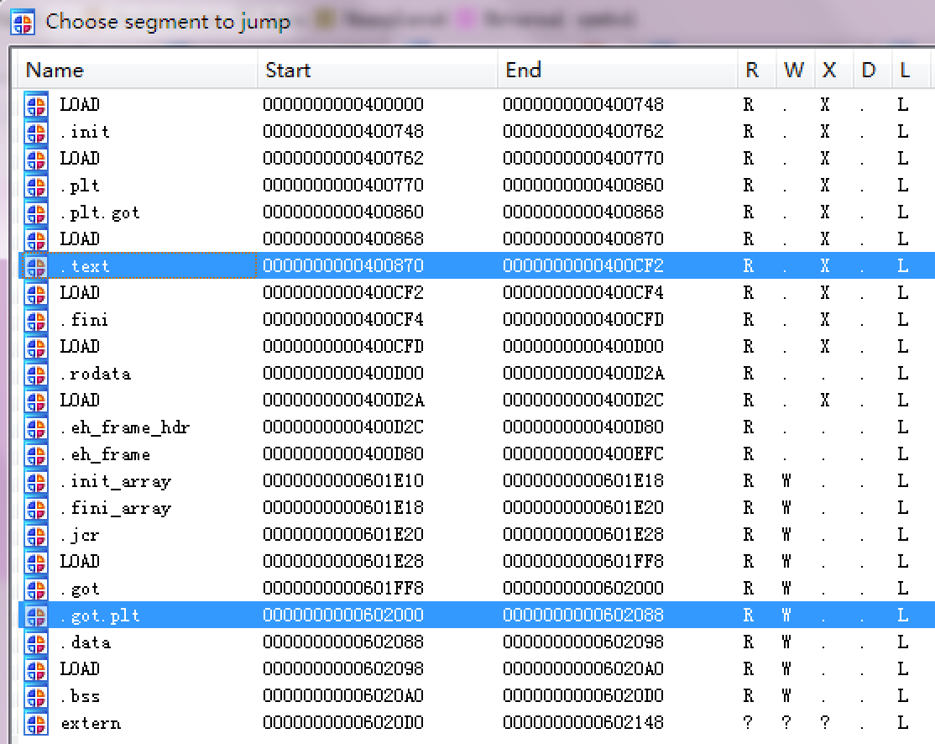
Task: Click end address 0000000000400CF2 of .text
Action: point(583,265)
